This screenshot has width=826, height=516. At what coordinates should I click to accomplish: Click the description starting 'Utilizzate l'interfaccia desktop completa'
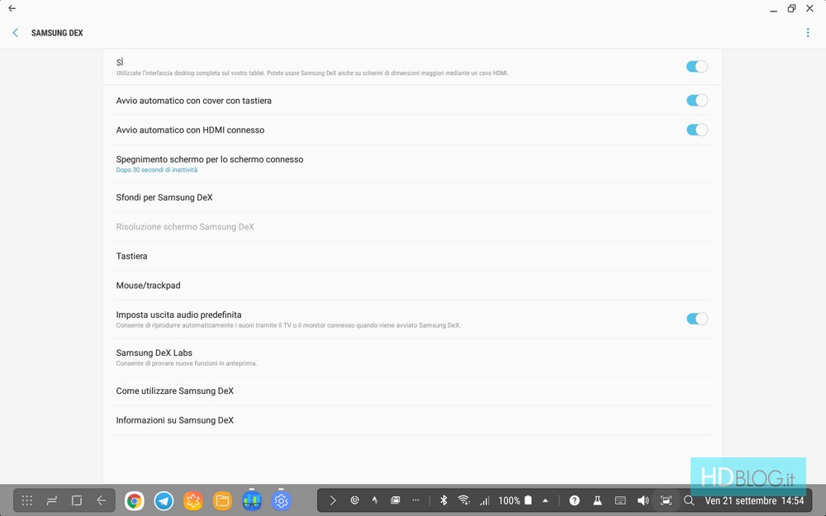[312, 73]
